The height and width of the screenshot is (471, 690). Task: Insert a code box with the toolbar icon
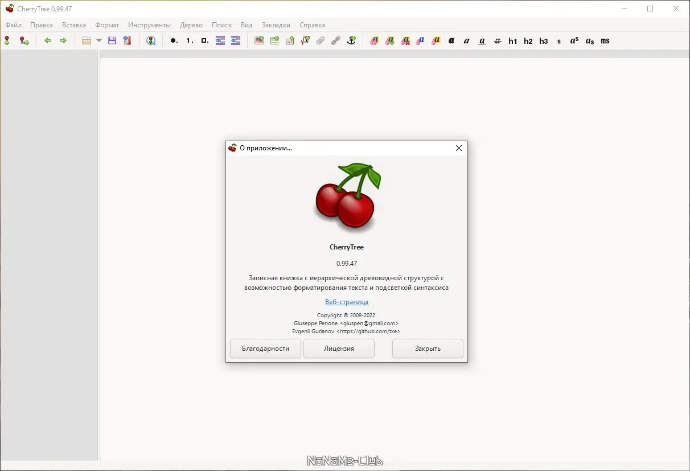(290, 41)
